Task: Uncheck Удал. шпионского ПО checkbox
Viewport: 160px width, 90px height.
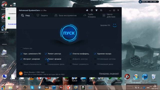Action: coord(21,54)
